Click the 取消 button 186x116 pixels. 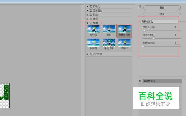pos(162,14)
